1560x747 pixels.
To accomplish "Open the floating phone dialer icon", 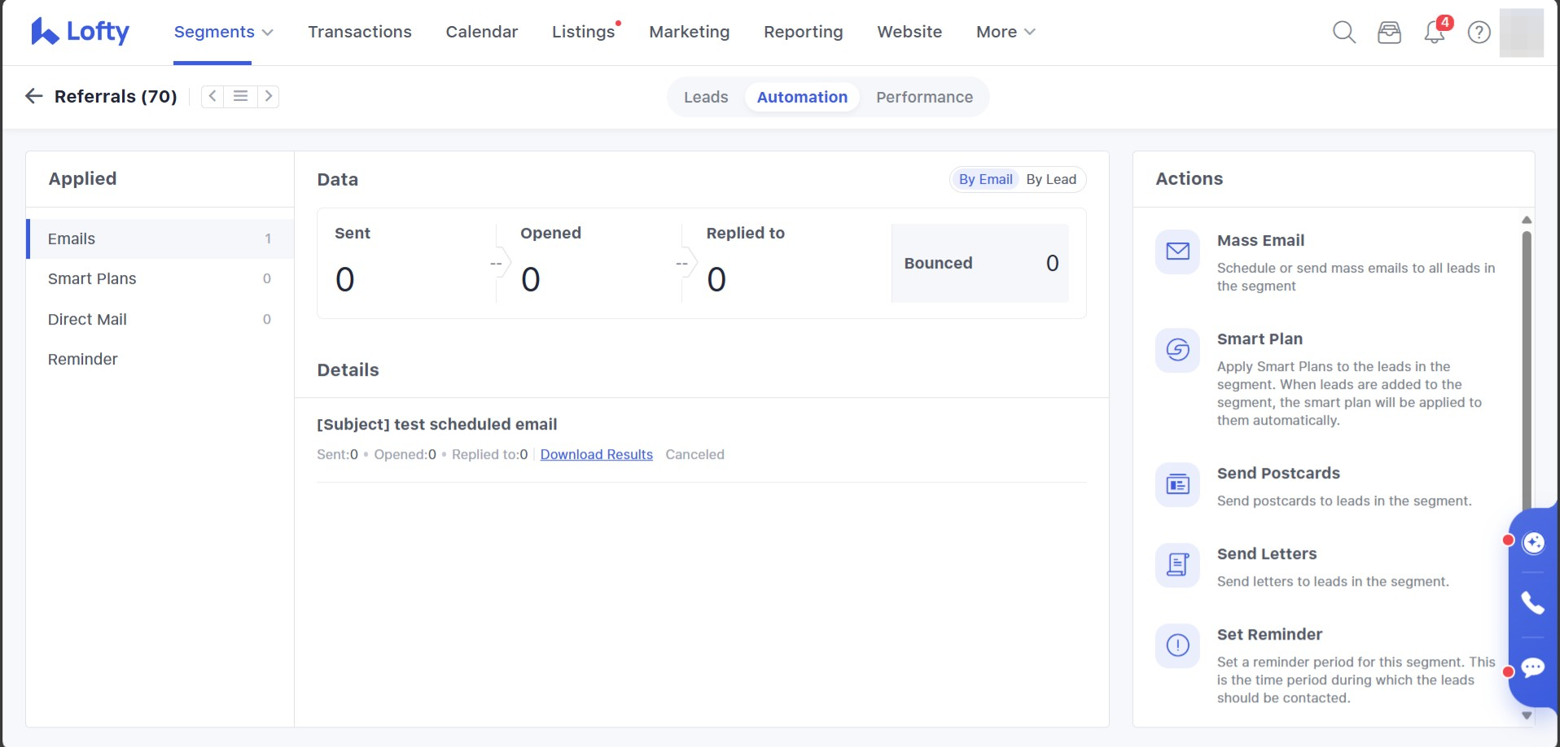I will tap(1532, 603).
